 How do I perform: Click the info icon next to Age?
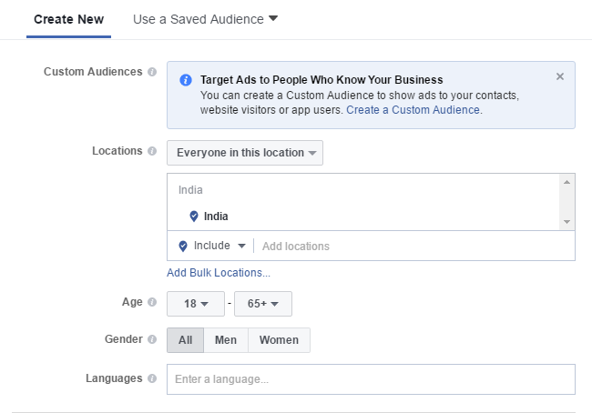pos(152,302)
